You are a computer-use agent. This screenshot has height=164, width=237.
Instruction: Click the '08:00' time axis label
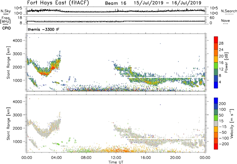pos(86,158)
